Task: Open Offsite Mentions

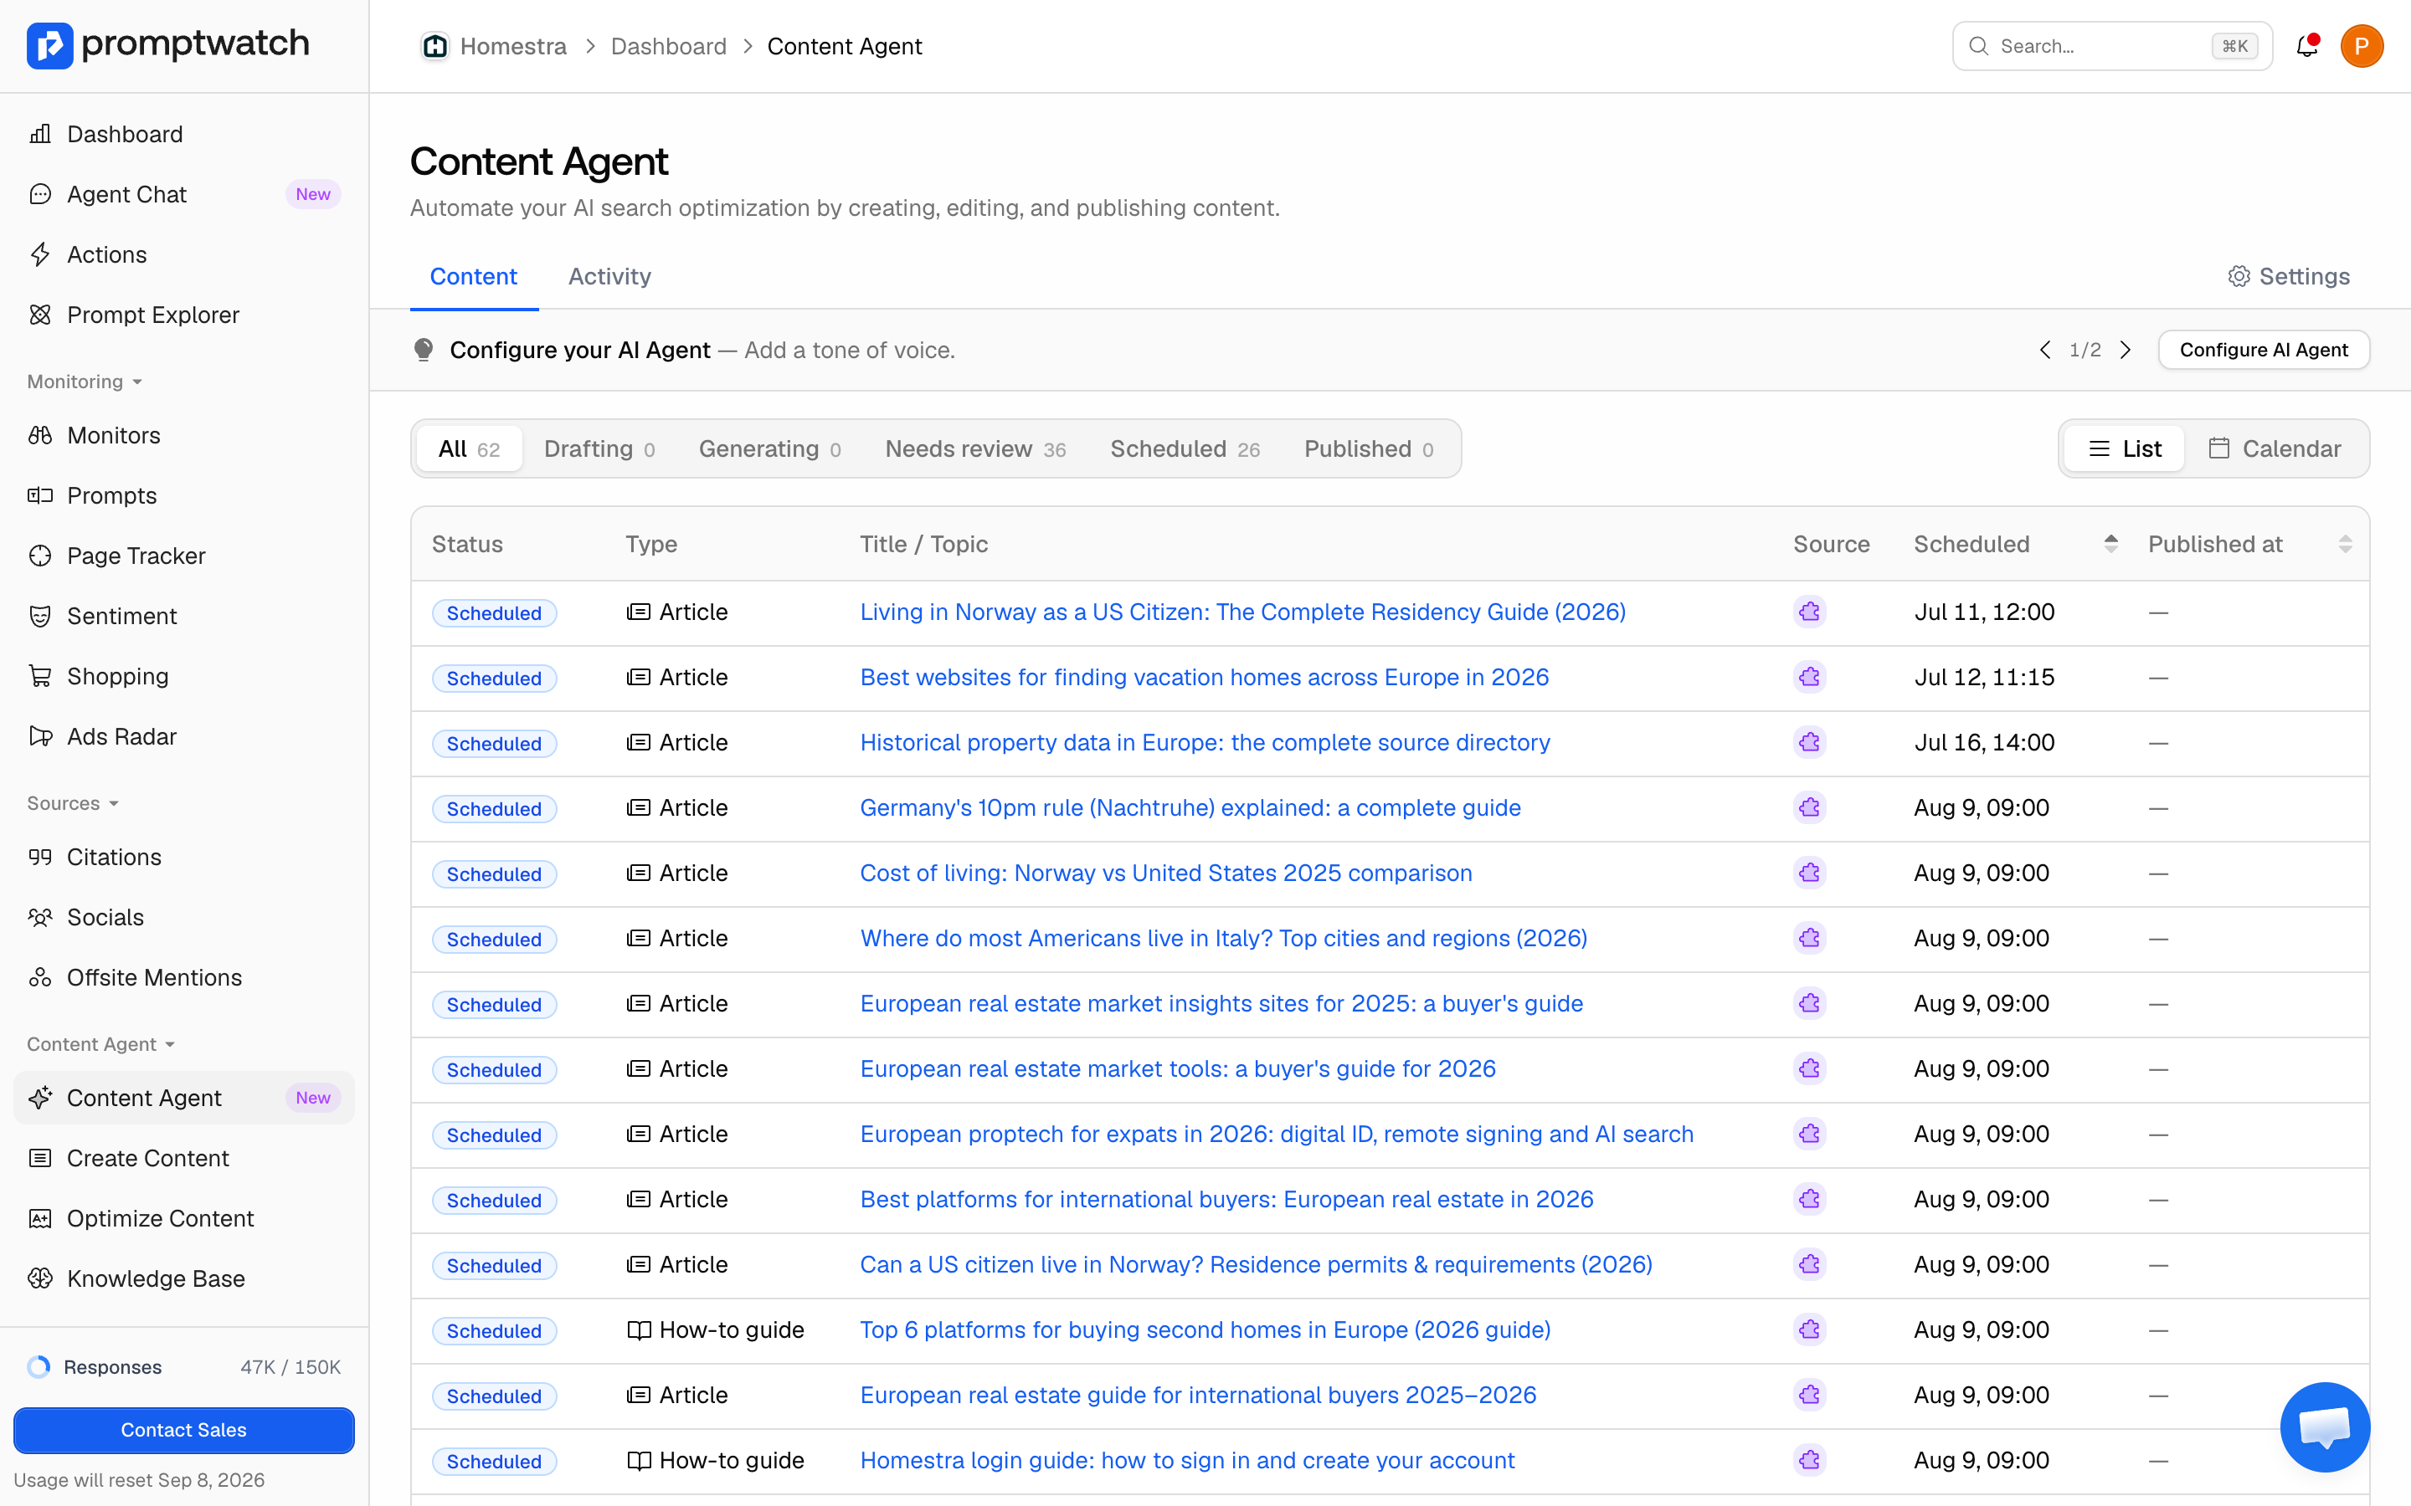Action: pyautogui.click(x=183, y=977)
